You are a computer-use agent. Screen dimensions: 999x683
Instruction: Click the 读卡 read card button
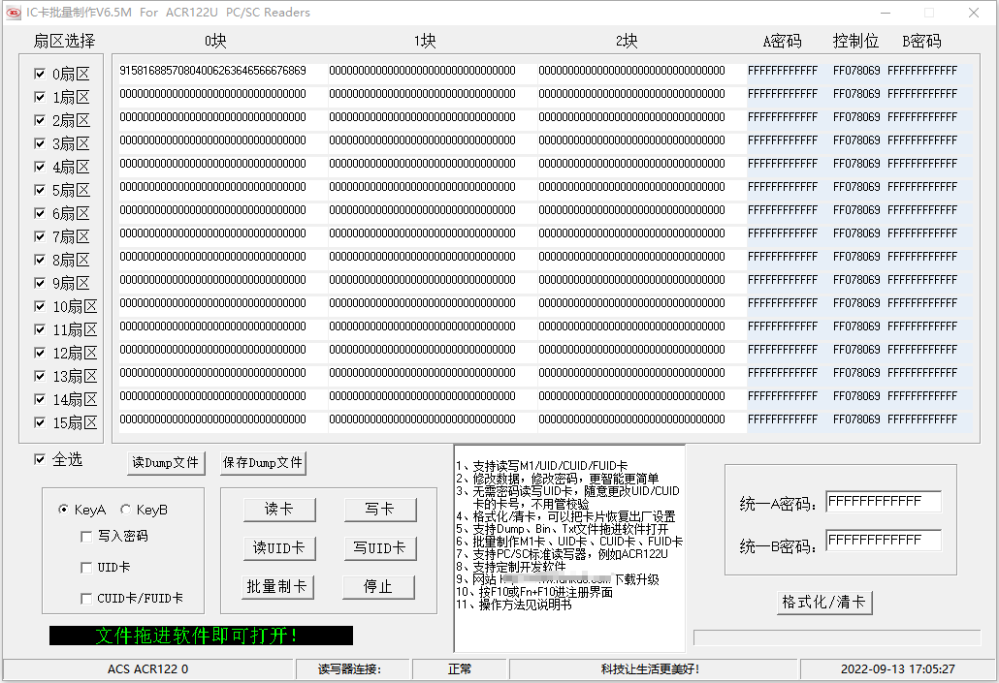279,510
